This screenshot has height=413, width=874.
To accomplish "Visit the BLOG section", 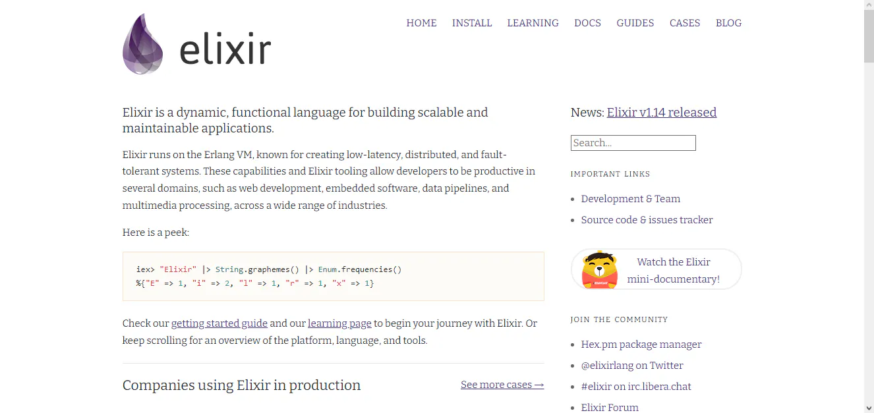I will click(728, 23).
